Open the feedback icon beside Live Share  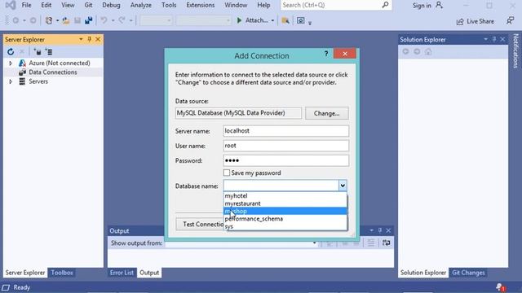pos(510,20)
